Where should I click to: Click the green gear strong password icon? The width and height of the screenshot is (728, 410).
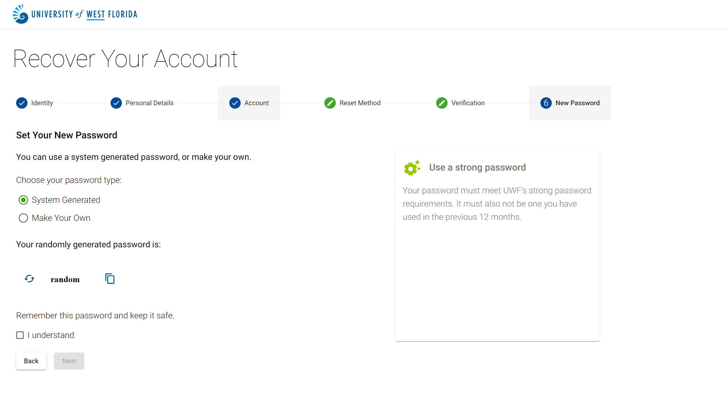click(x=412, y=168)
